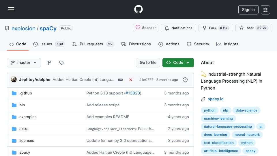The height and width of the screenshot is (156, 277).
Task: Open the extra folder
Action: (x=24, y=129)
